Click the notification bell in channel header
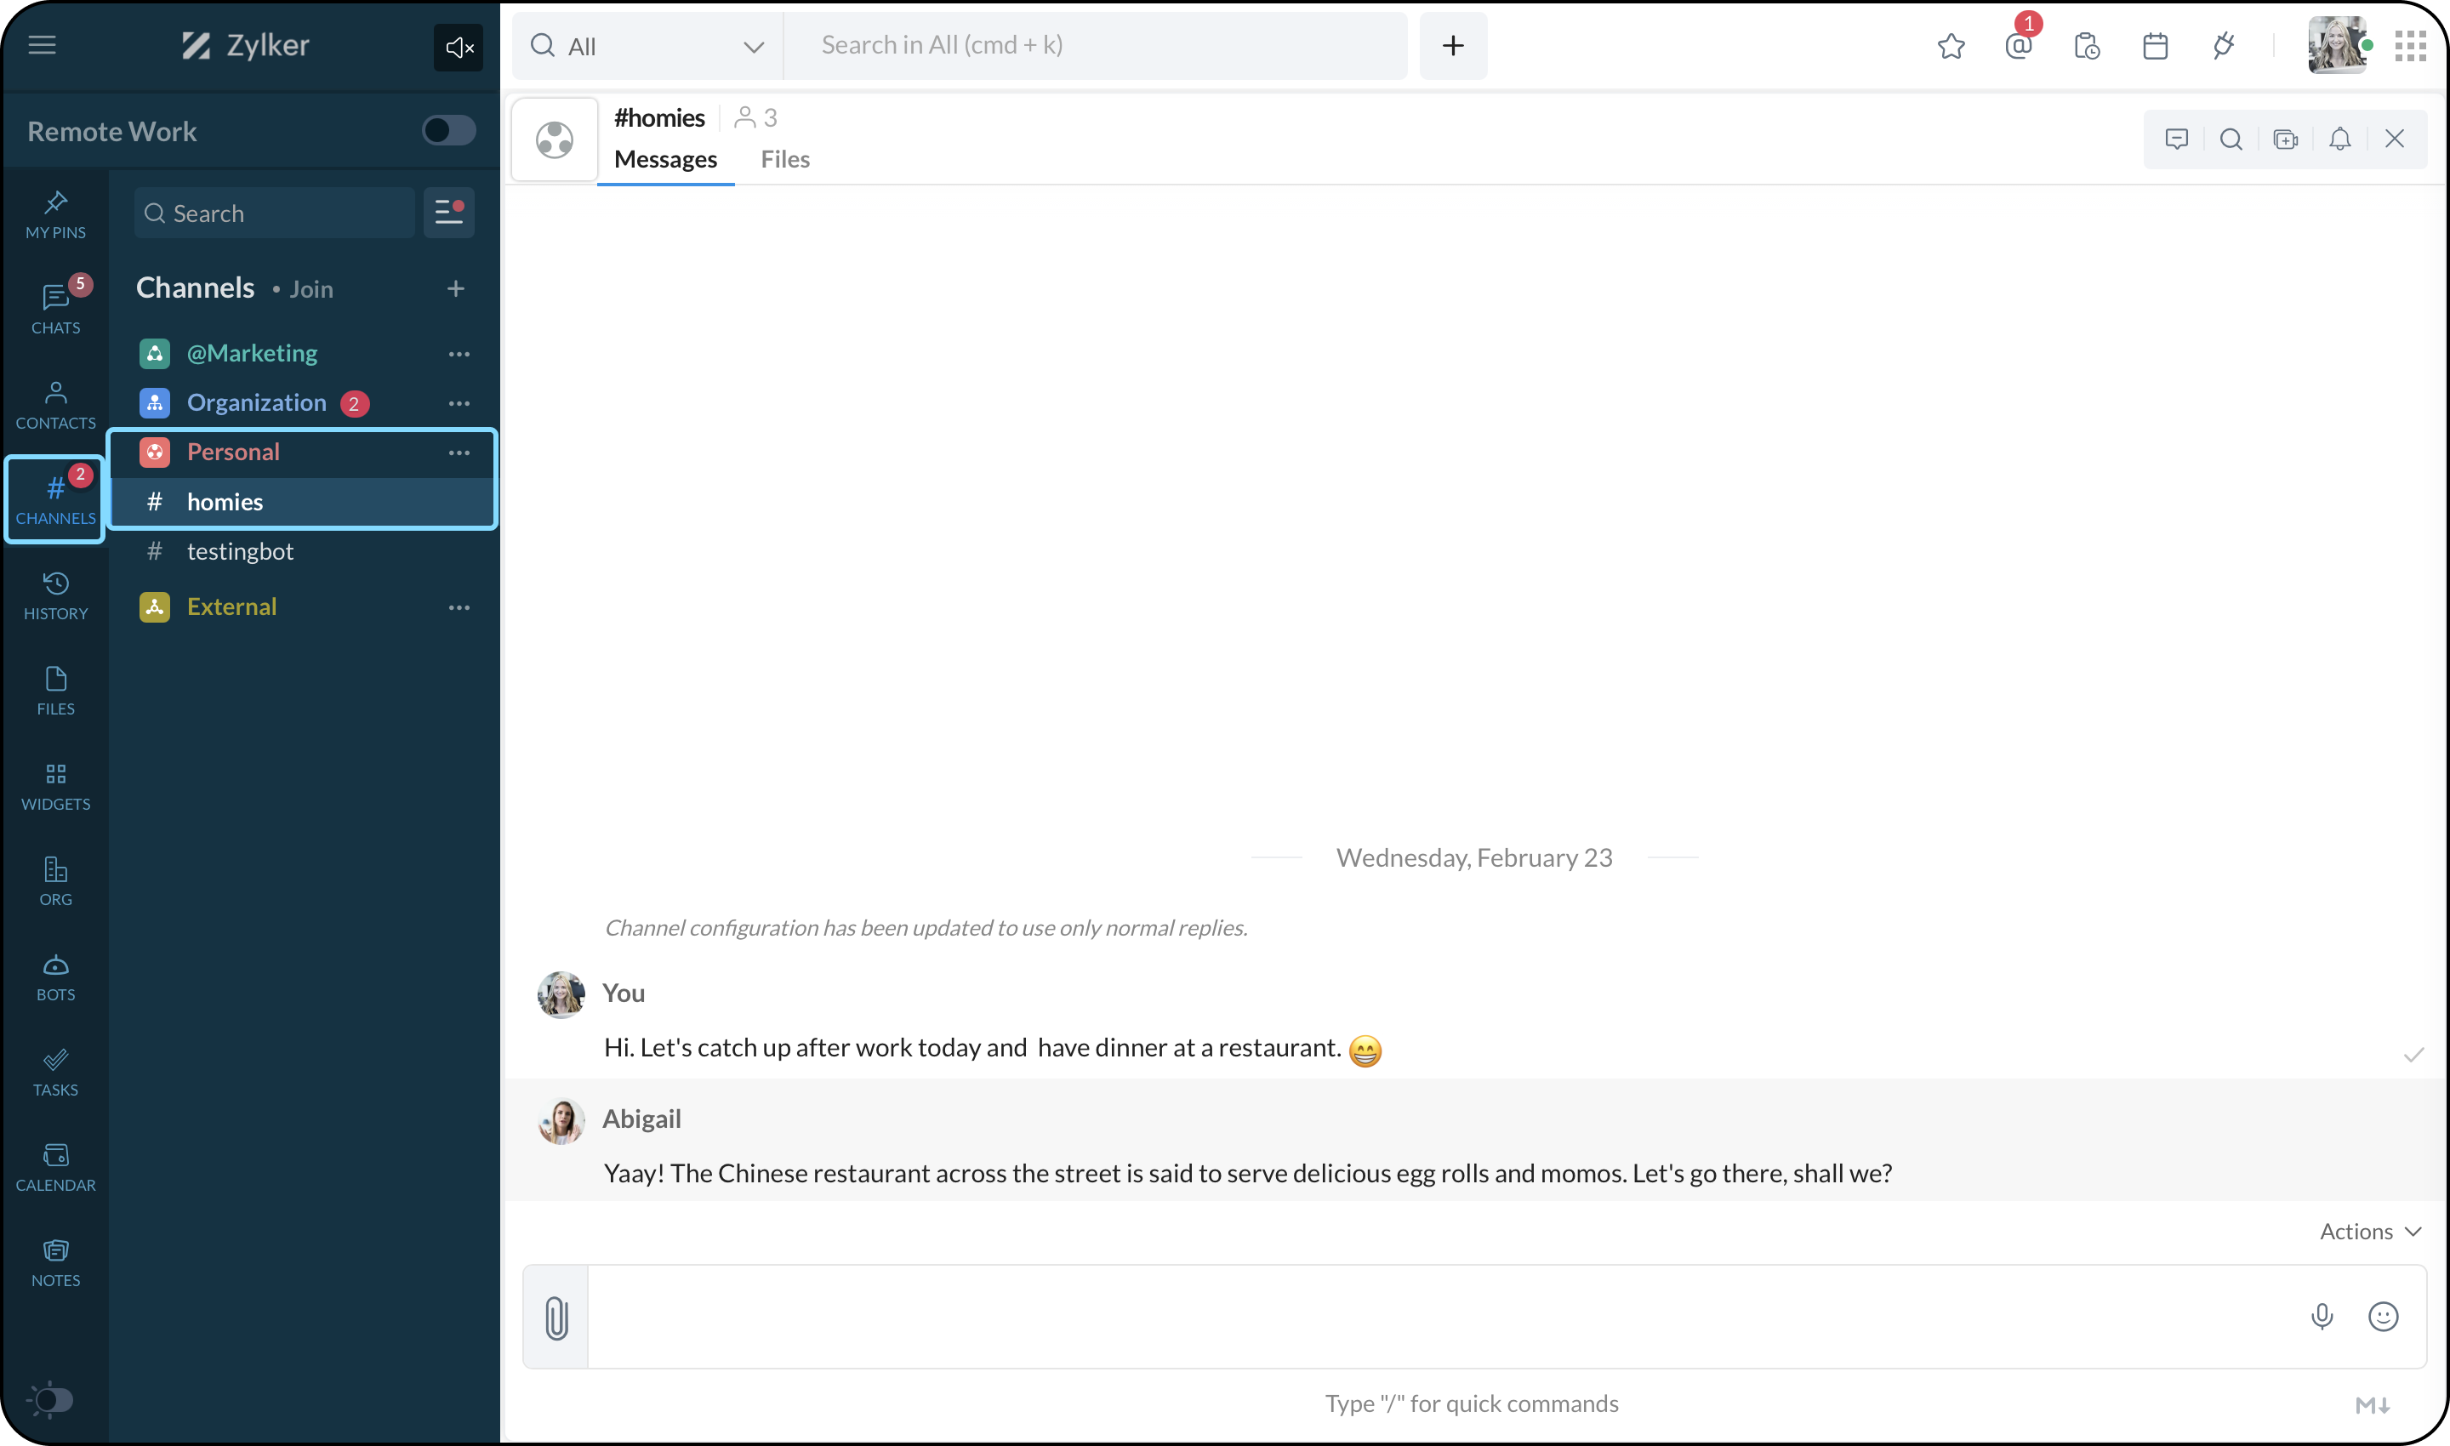 pos(2339,139)
